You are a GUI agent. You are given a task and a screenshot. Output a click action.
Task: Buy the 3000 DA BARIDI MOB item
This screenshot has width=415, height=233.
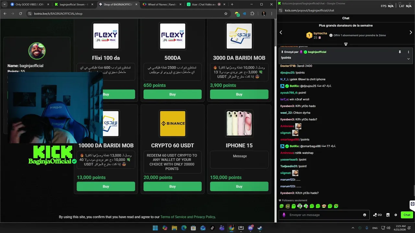pyautogui.click(x=239, y=94)
